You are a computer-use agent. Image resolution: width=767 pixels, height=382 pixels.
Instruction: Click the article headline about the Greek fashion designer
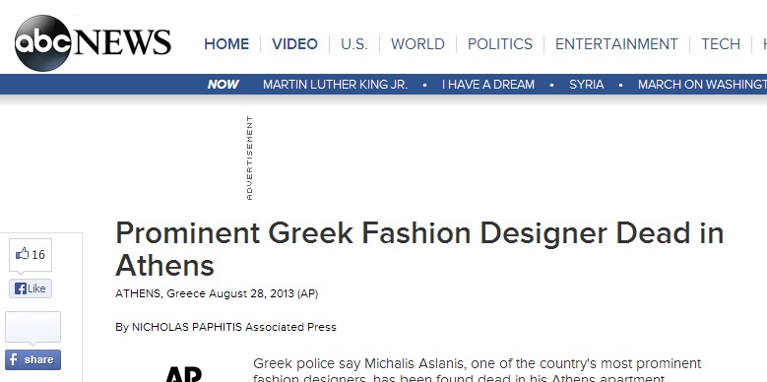pos(419,249)
